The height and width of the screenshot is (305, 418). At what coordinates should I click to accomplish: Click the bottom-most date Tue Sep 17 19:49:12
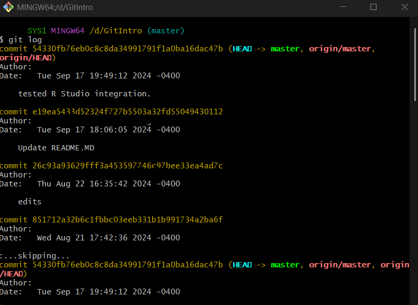point(109,292)
